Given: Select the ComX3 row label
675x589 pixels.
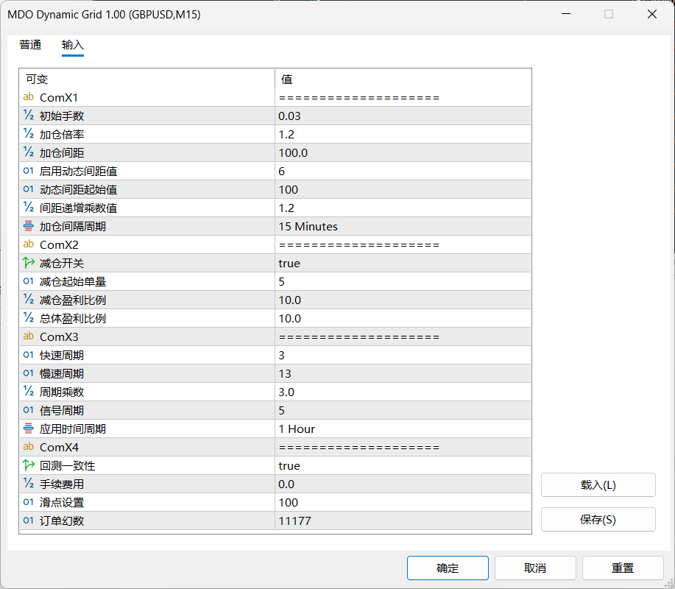Looking at the screenshot, I should (59, 336).
